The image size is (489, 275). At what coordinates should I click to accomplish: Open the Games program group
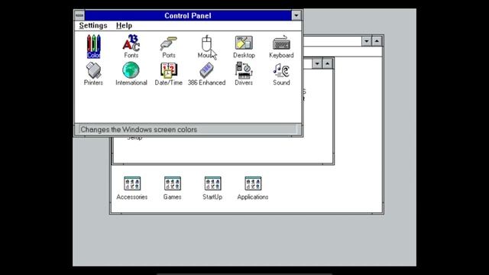[172, 189]
